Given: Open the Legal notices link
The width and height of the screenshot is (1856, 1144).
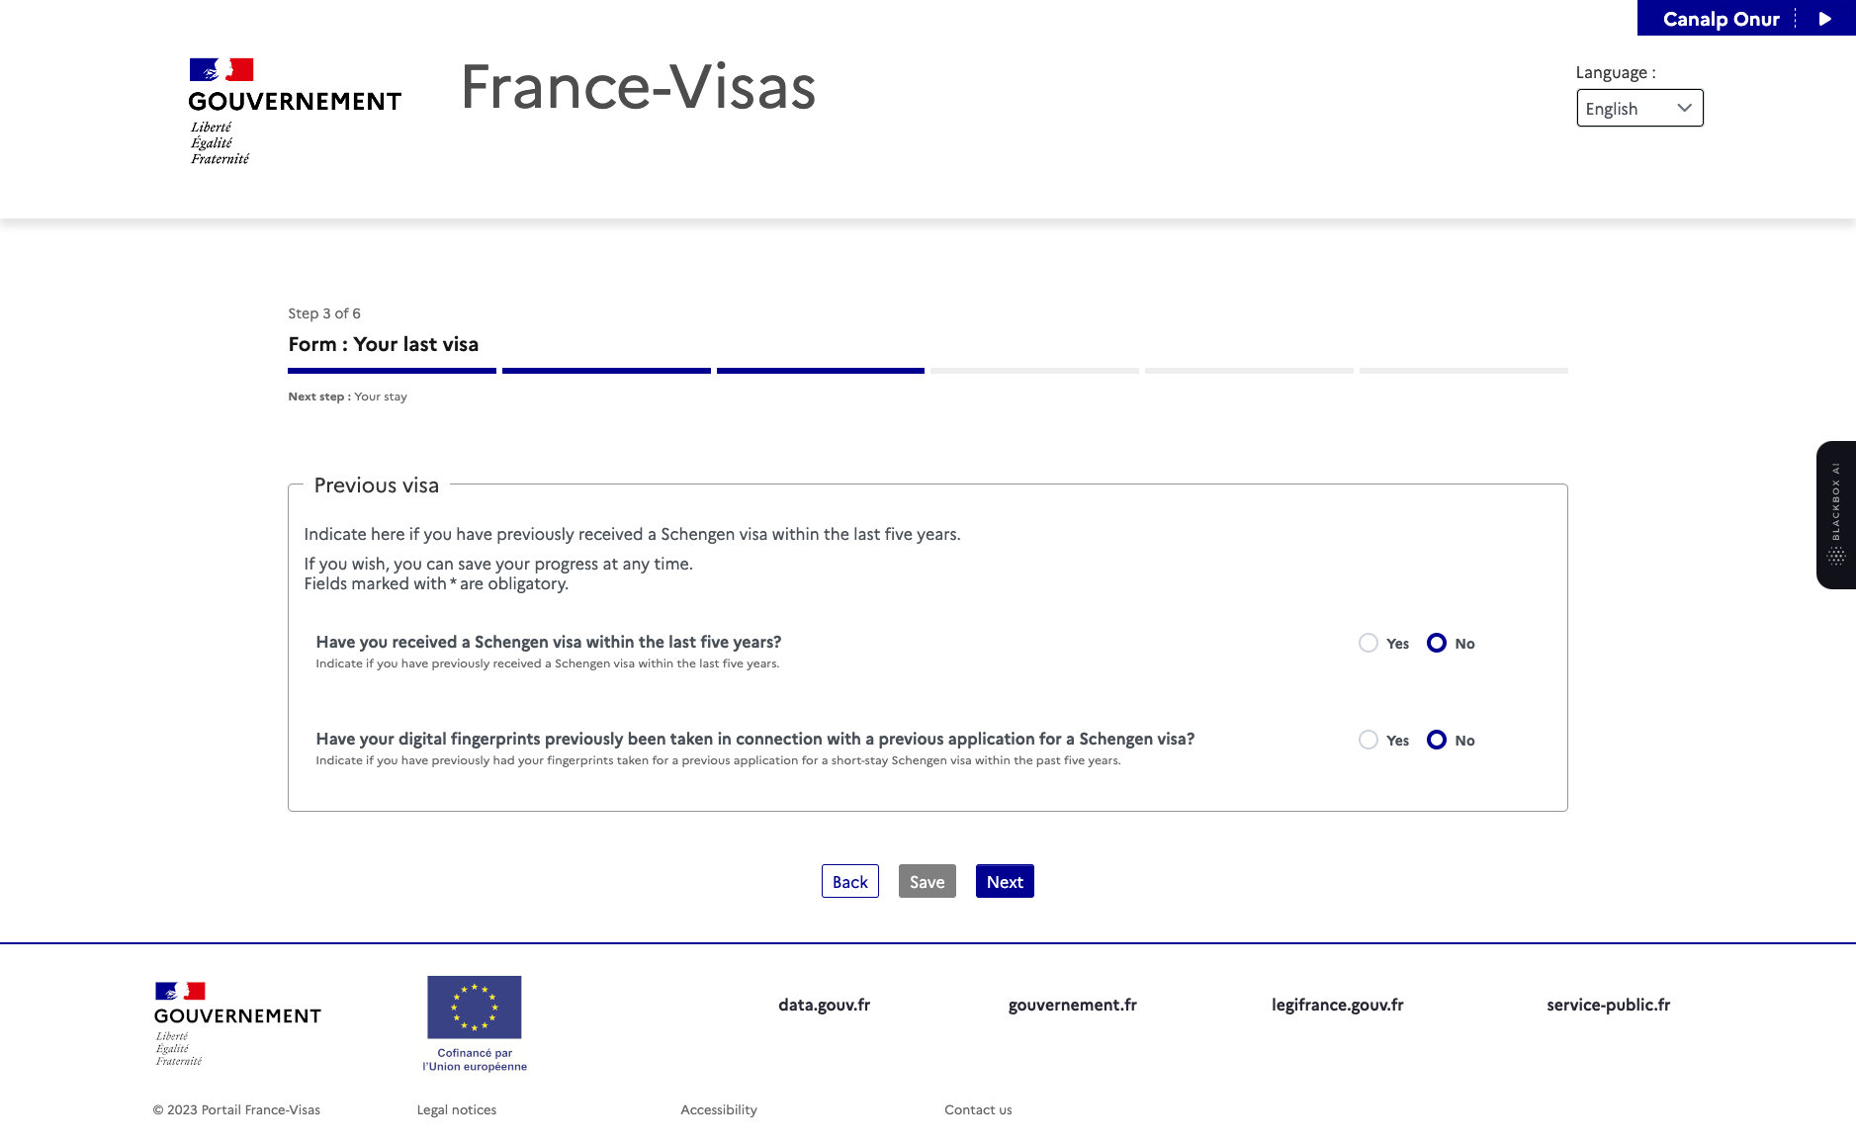Looking at the screenshot, I should (457, 1109).
